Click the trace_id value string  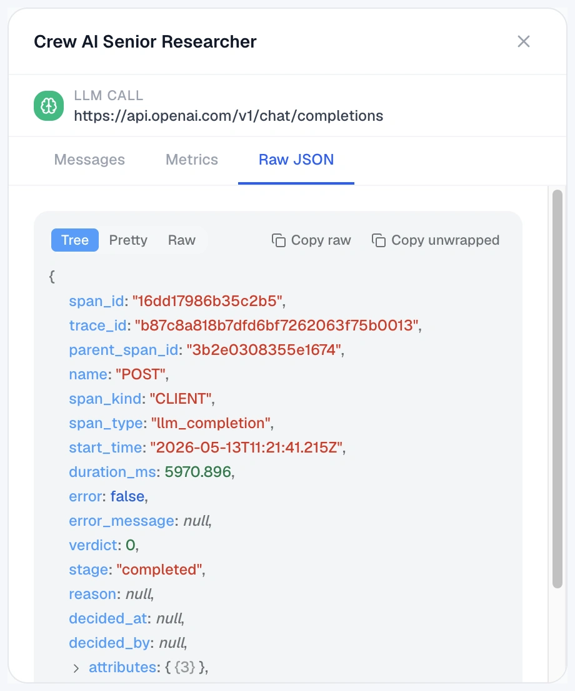(277, 325)
